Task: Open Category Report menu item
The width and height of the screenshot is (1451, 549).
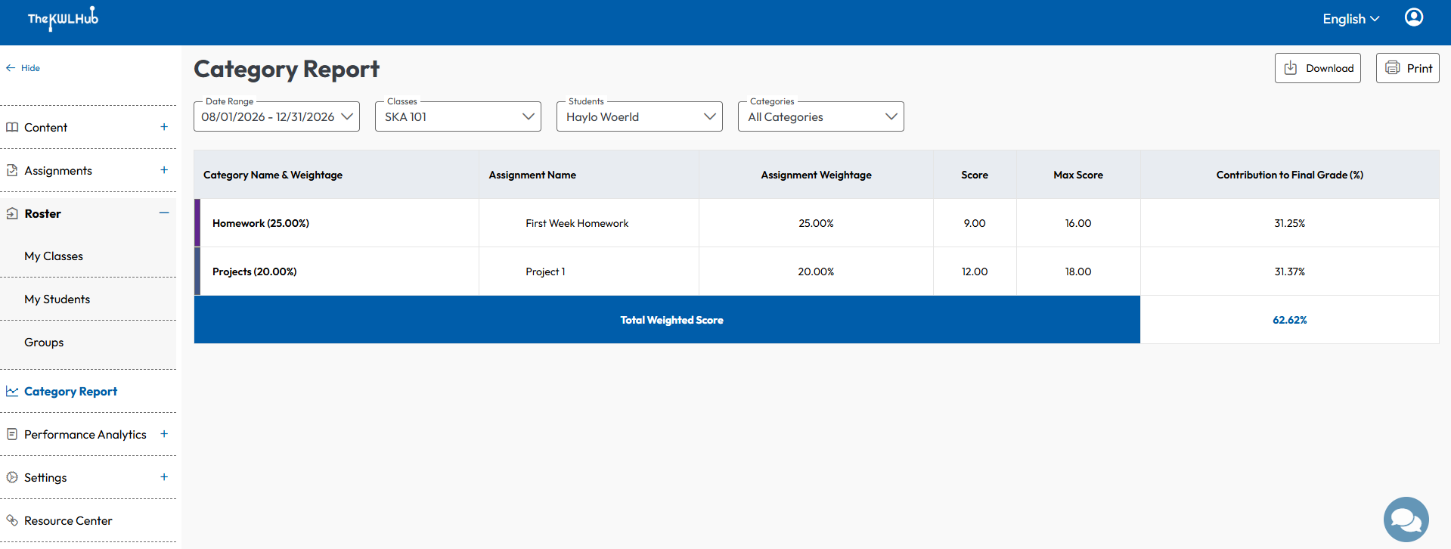Action: coord(71,391)
